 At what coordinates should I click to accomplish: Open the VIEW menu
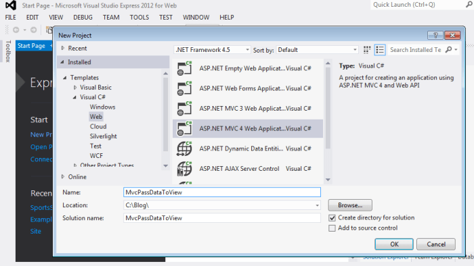pyautogui.click(x=56, y=17)
